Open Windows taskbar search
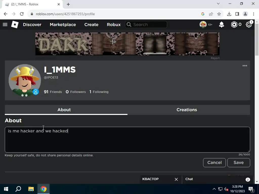Screen dimensions: 259x194 pyautogui.click(x=18, y=189)
